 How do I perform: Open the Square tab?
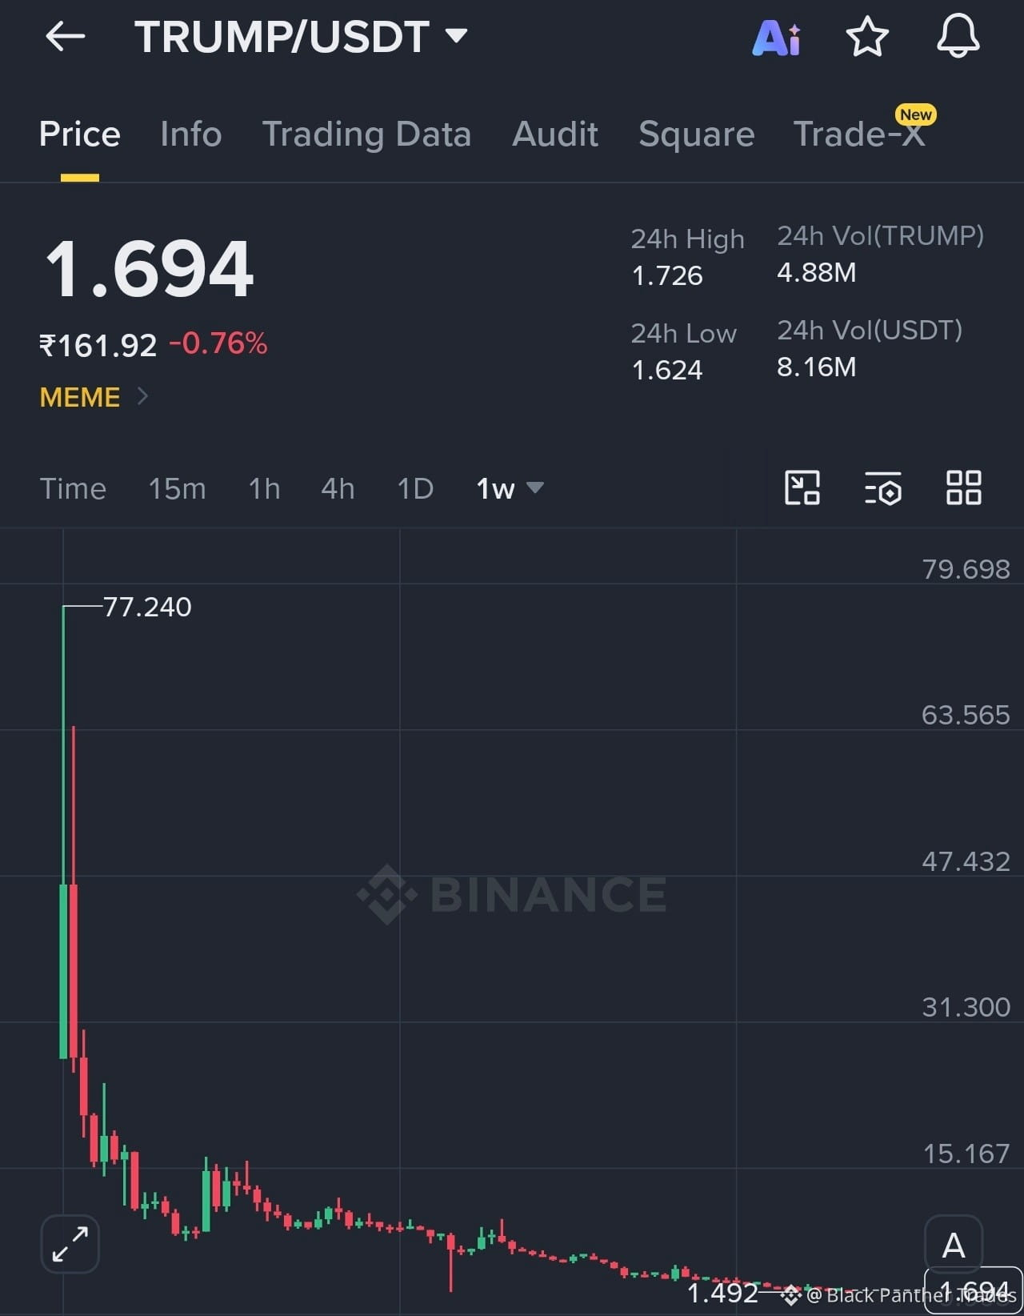pyautogui.click(x=696, y=134)
